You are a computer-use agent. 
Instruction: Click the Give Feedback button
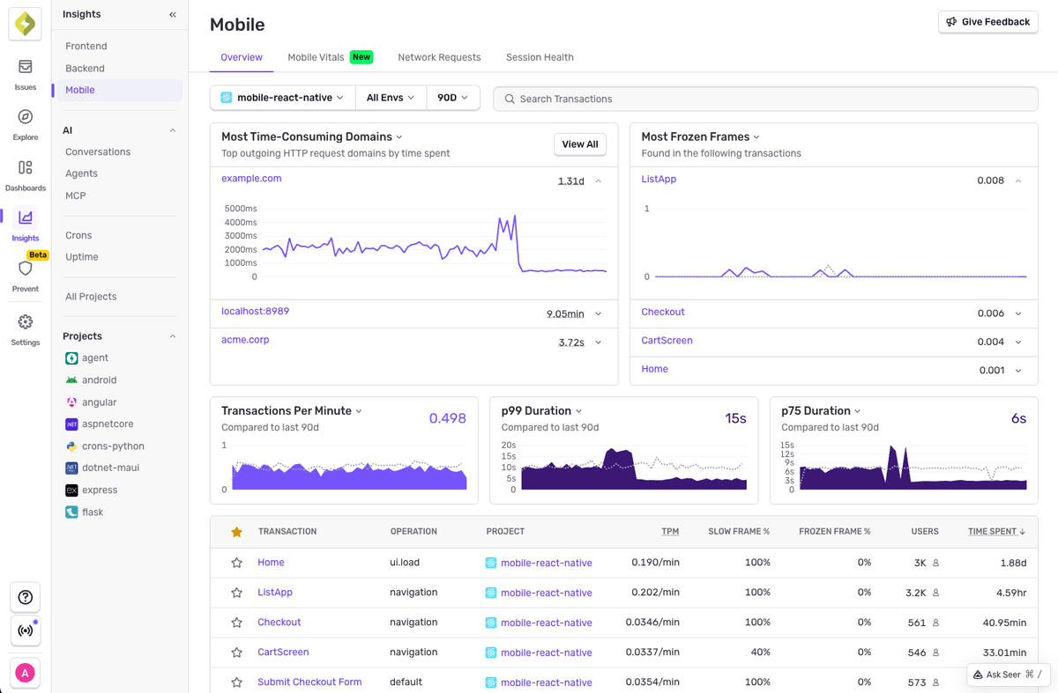[x=987, y=22]
